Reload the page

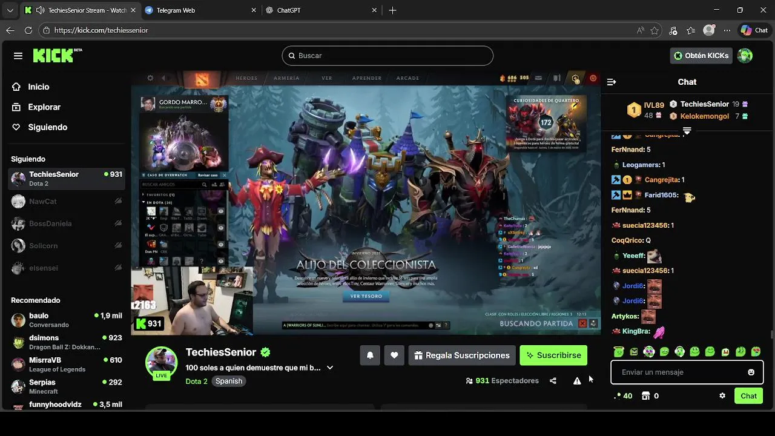(28, 30)
